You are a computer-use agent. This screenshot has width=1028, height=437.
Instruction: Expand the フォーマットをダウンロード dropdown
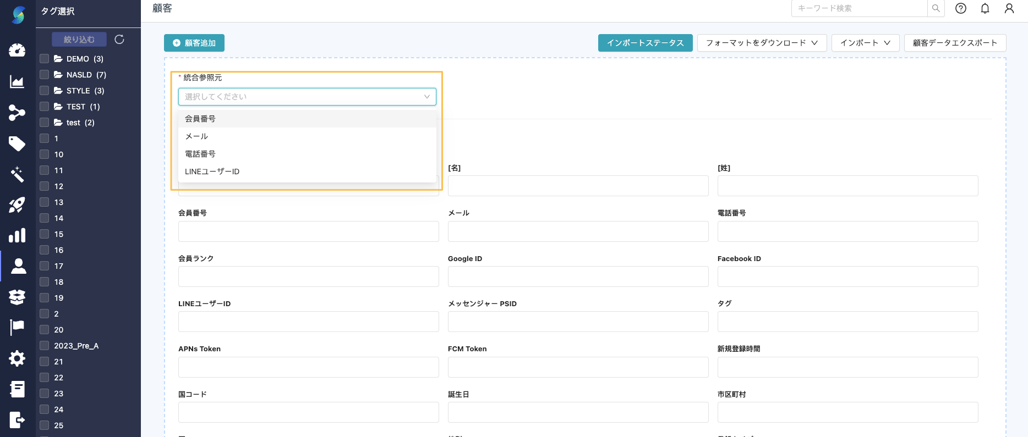[762, 43]
